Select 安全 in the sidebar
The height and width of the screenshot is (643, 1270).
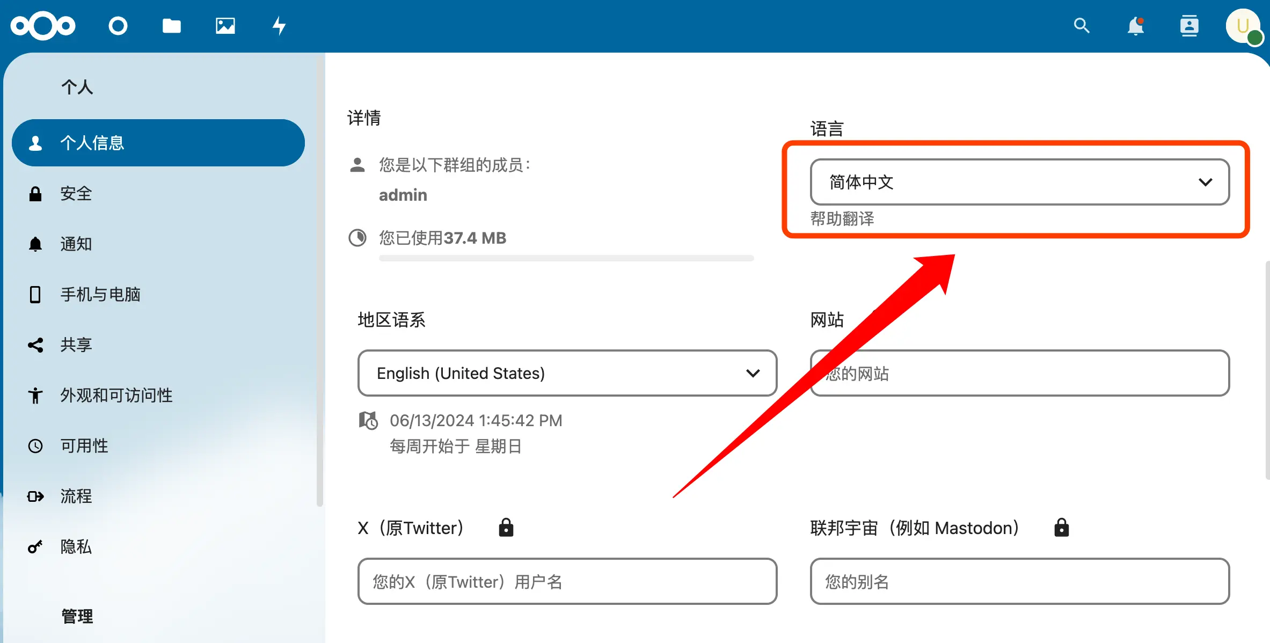click(x=76, y=193)
